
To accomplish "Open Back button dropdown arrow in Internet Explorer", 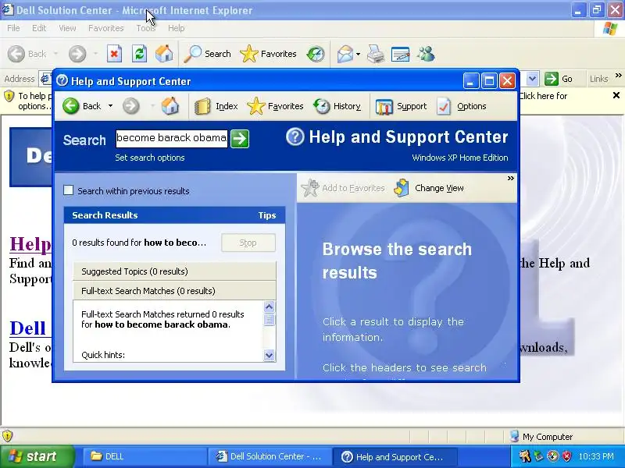I will [55, 54].
